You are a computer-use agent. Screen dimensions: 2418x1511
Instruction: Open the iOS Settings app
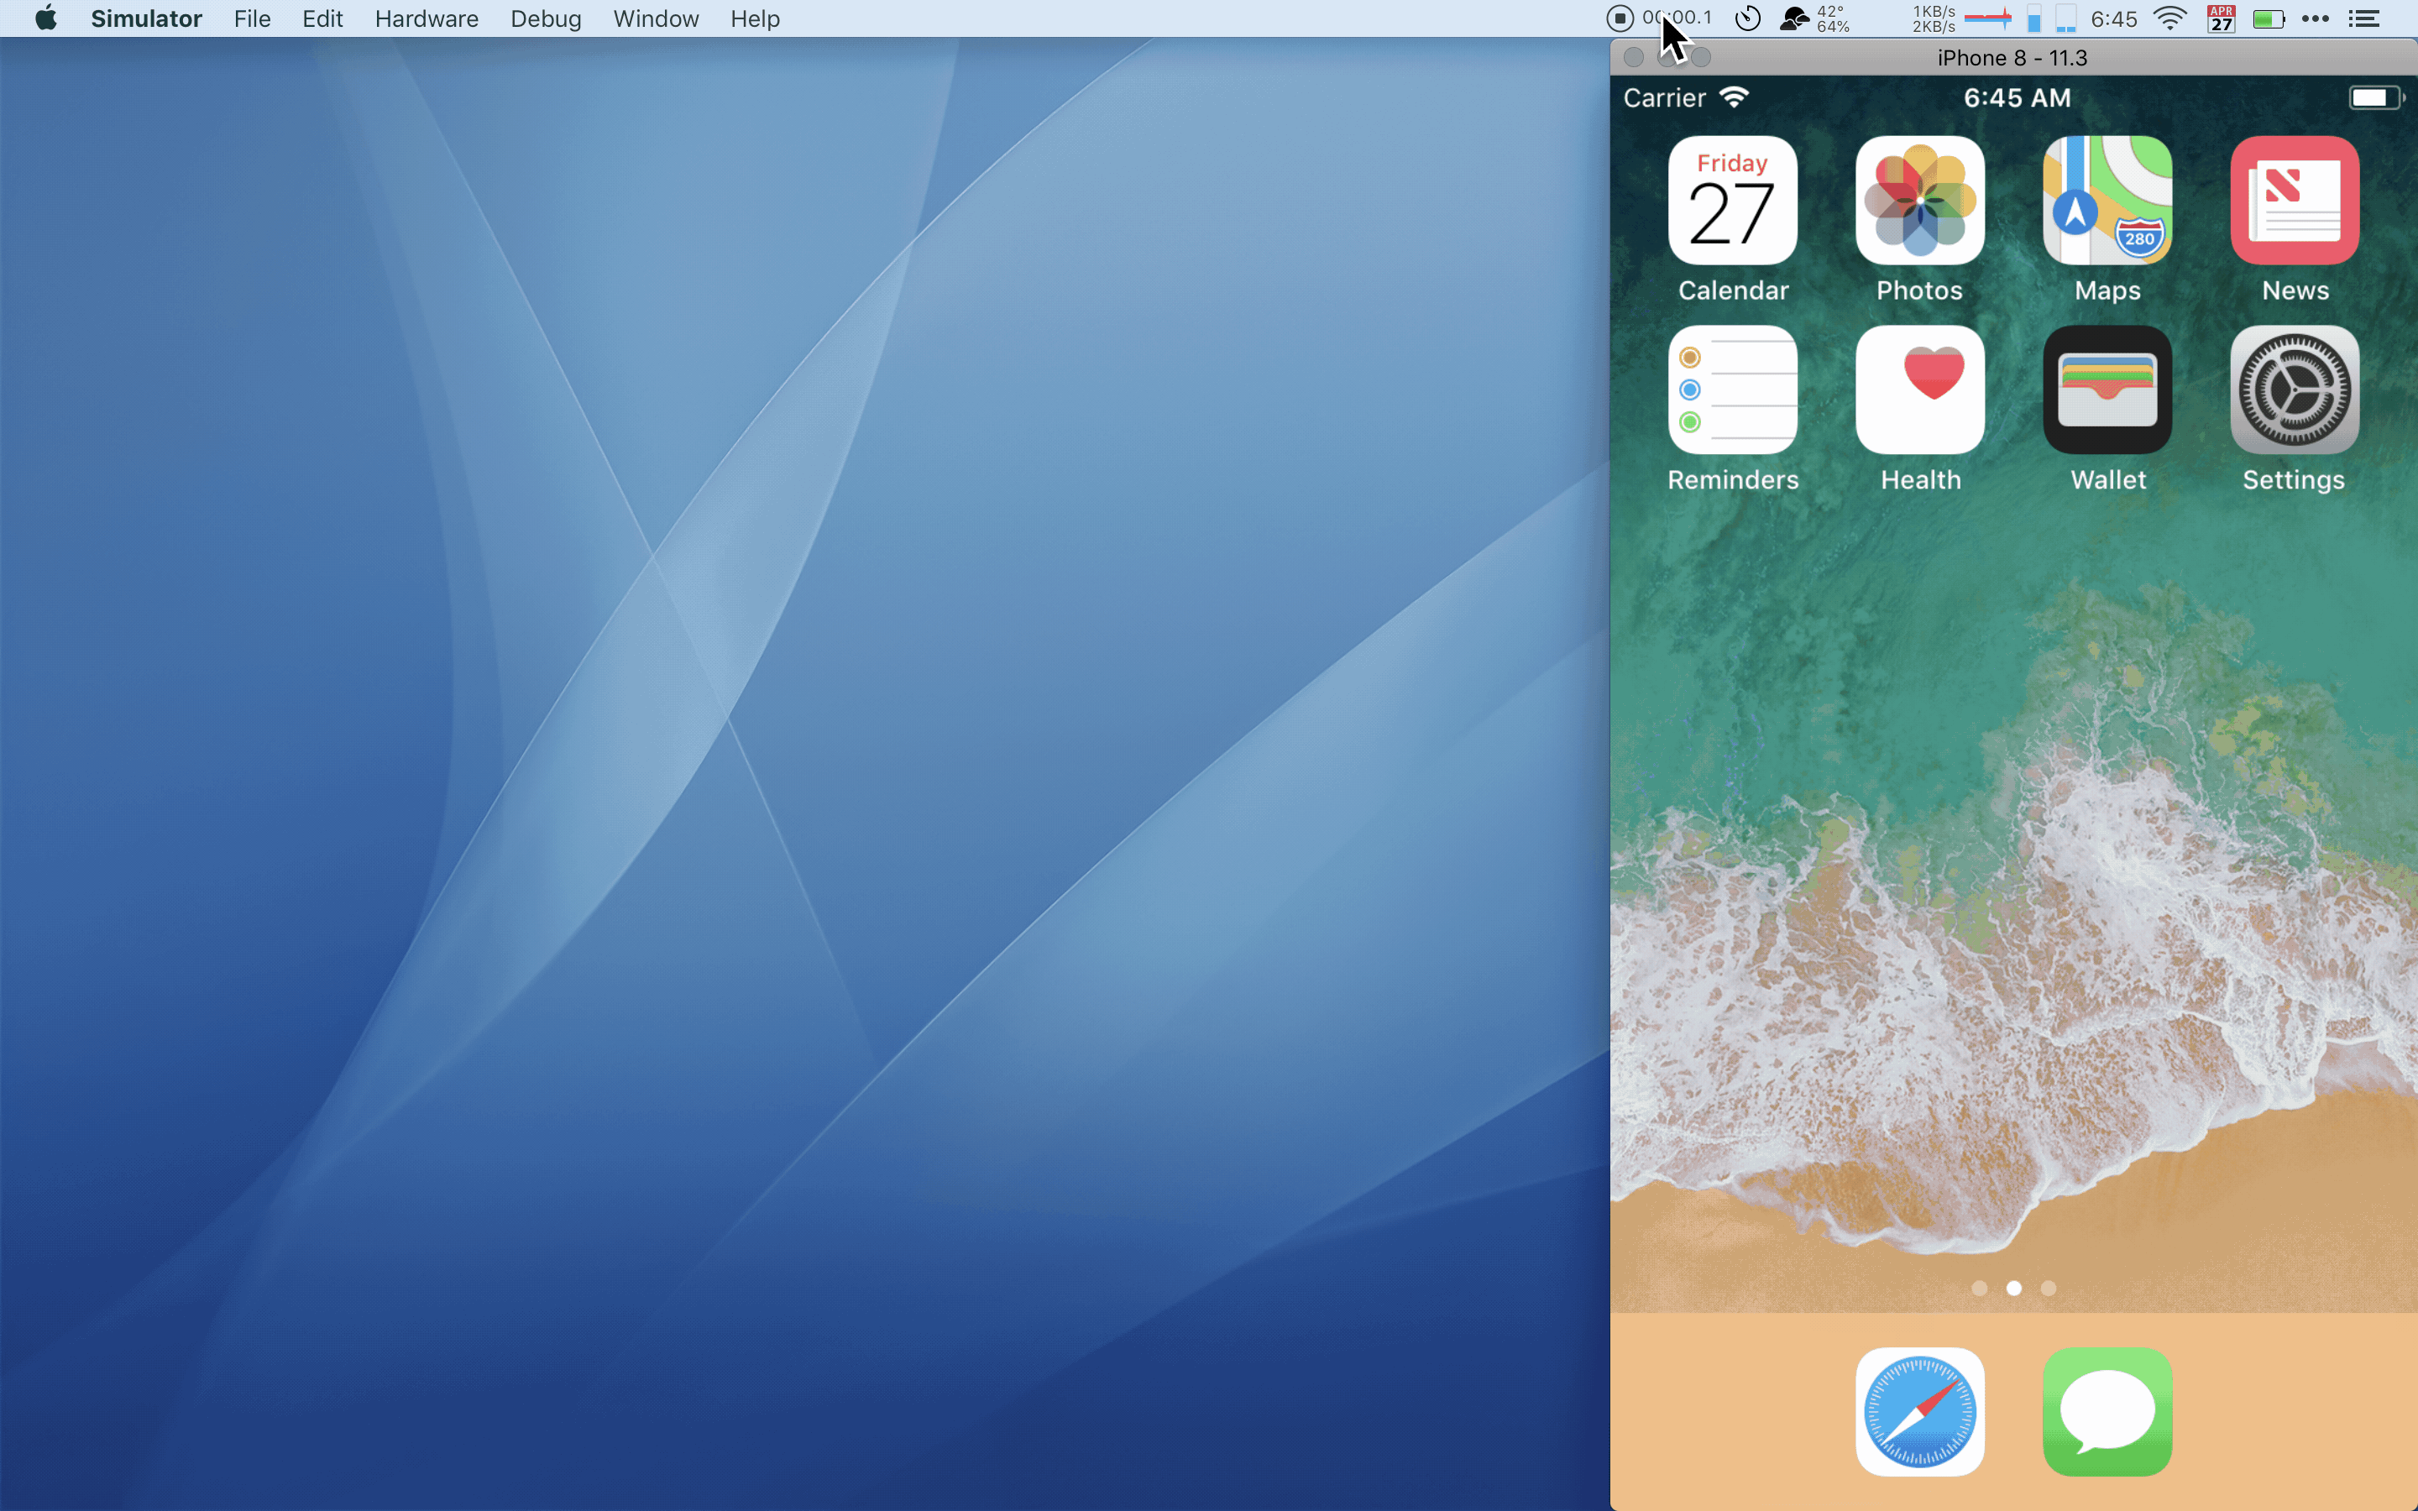[x=2294, y=390]
